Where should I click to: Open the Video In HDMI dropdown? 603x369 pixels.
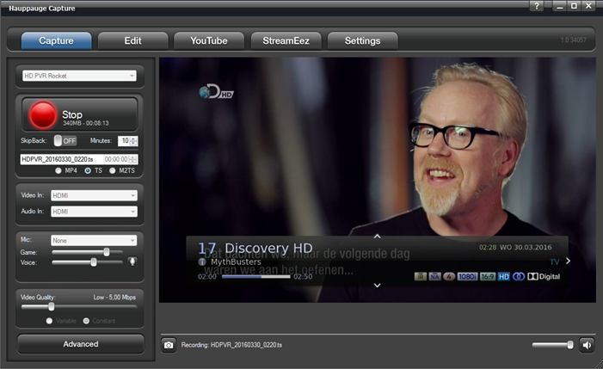(x=94, y=195)
